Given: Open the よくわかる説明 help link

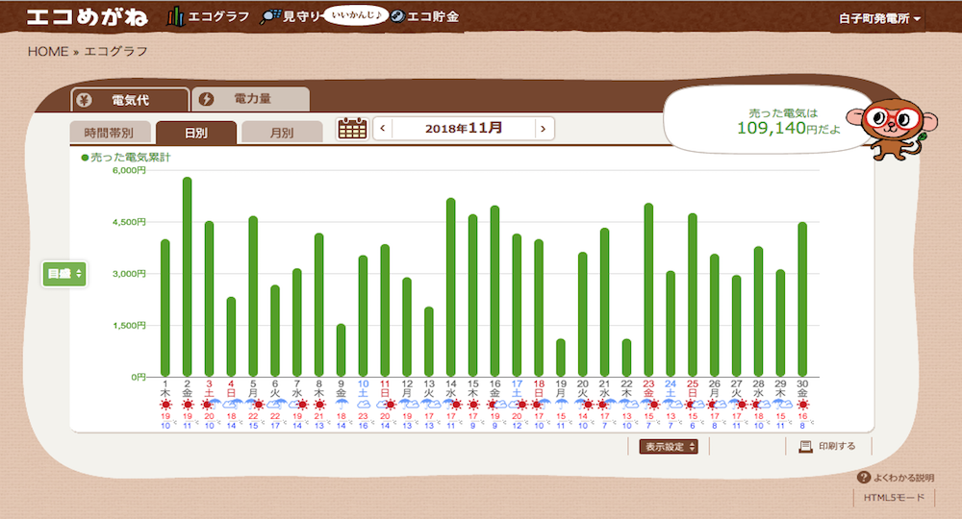Looking at the screenshot, I should coord(896,478).
